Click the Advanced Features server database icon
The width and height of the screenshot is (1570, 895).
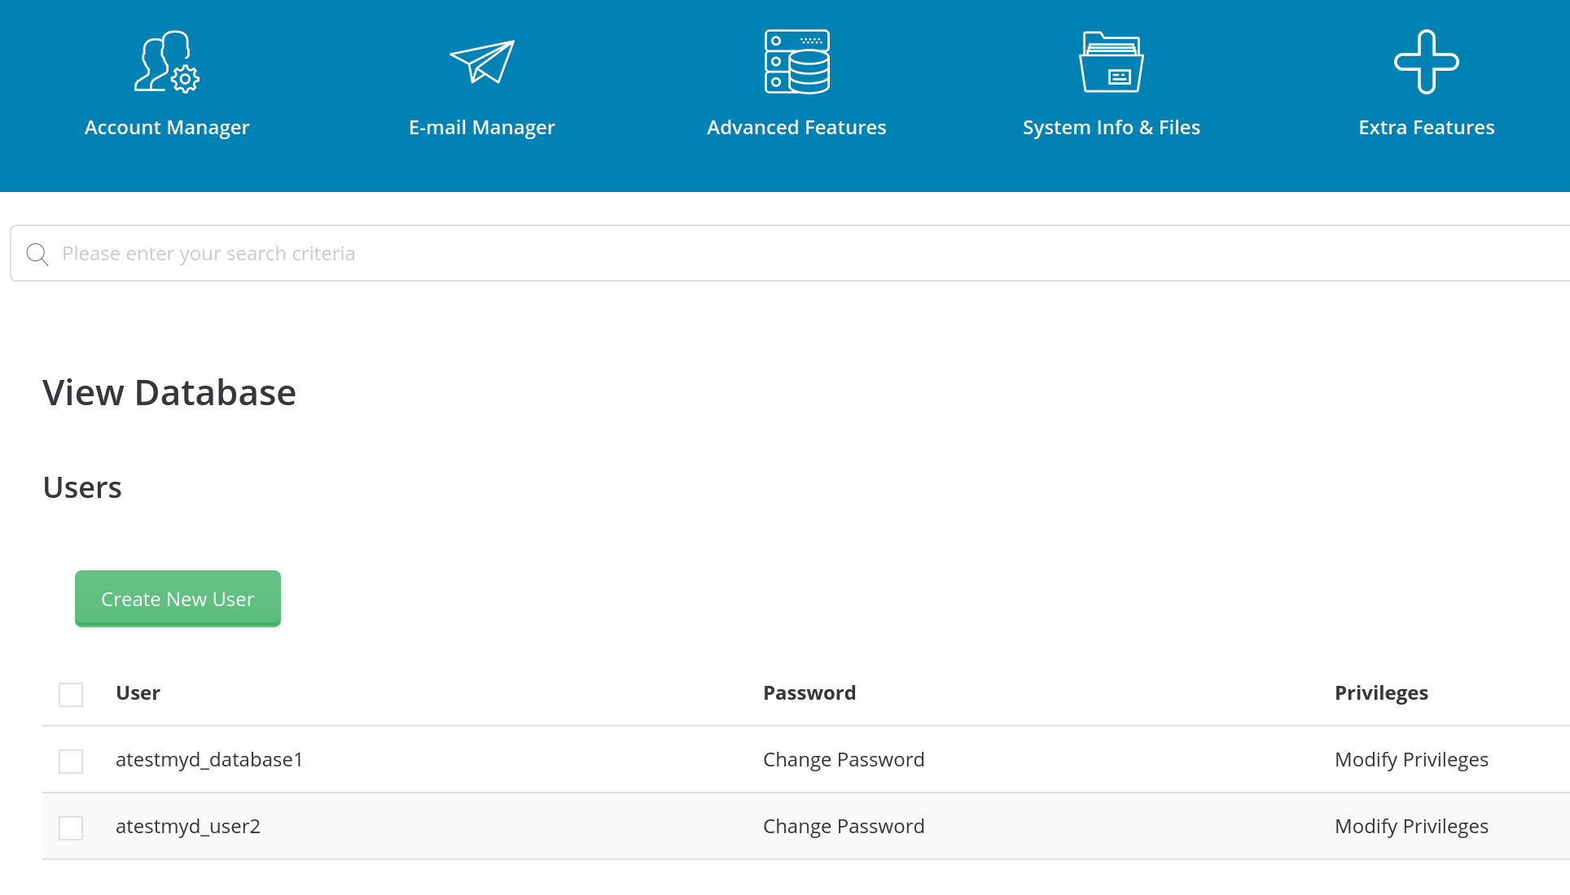(x=796, y=62)
